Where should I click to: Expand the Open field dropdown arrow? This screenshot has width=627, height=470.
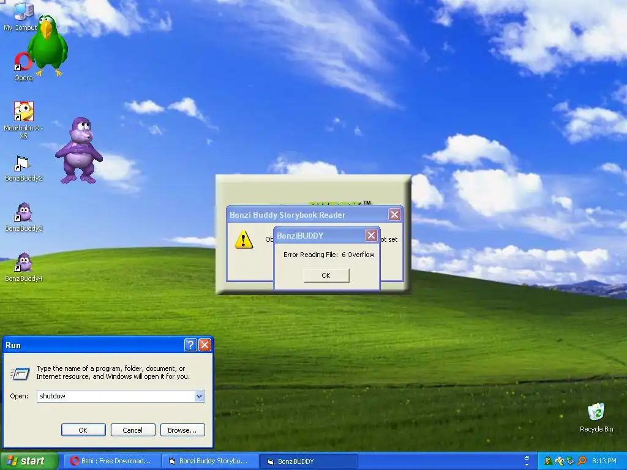[200, 396]
